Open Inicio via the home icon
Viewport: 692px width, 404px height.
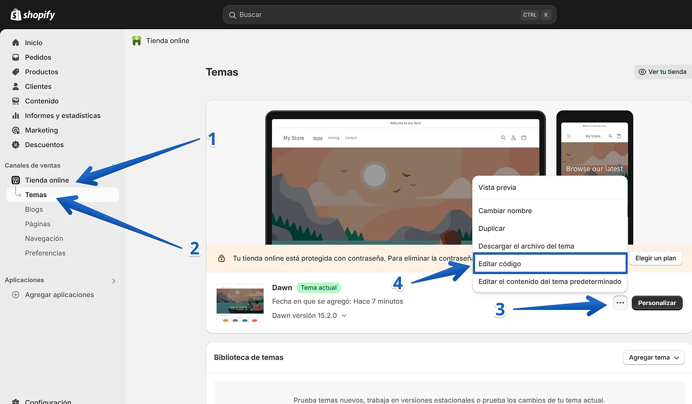[15, 43]
